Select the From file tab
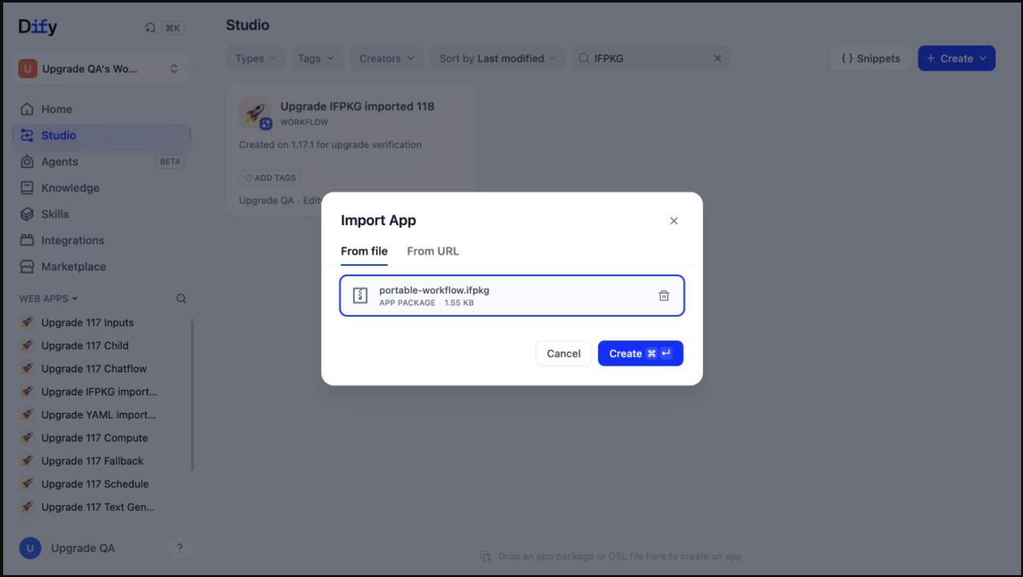 [x=364, y=251]
